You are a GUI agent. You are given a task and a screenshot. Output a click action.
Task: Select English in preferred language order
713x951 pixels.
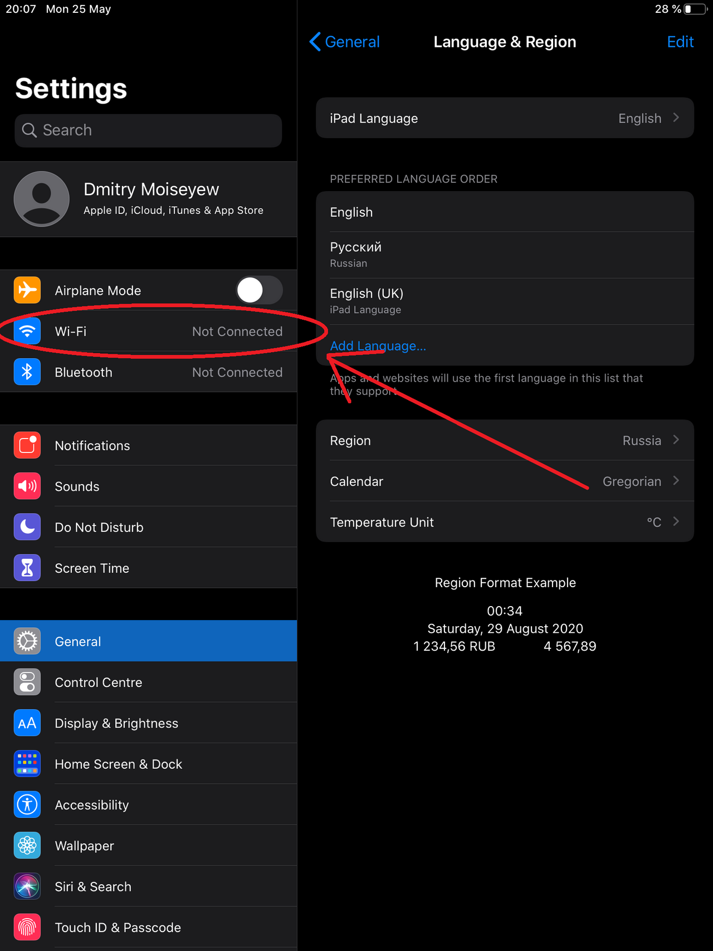[505, 212]
